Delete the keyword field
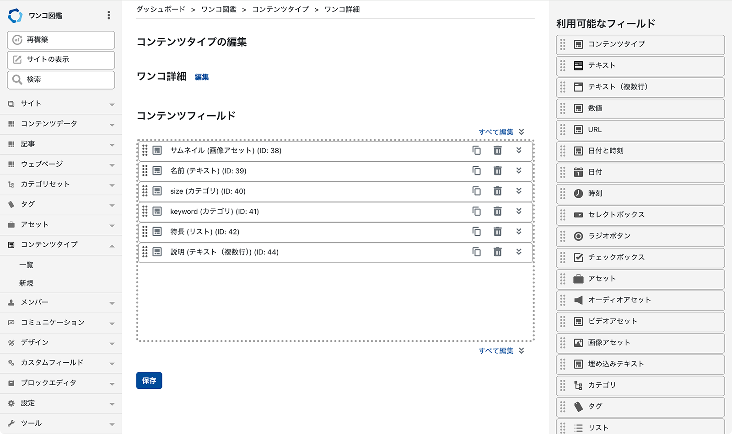This screenshot has height=434, width=732. [498, 211]
